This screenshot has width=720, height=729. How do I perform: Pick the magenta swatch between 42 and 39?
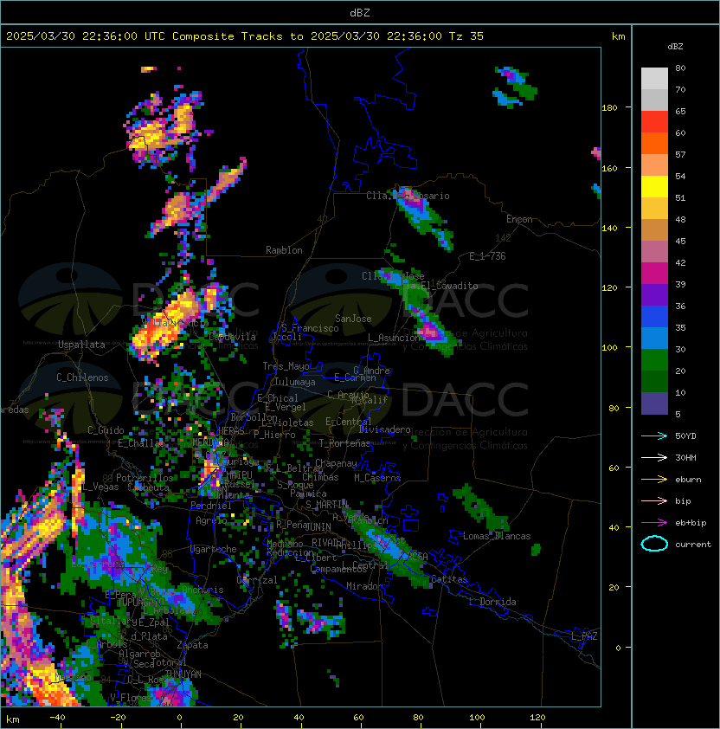tap(654, 274)
